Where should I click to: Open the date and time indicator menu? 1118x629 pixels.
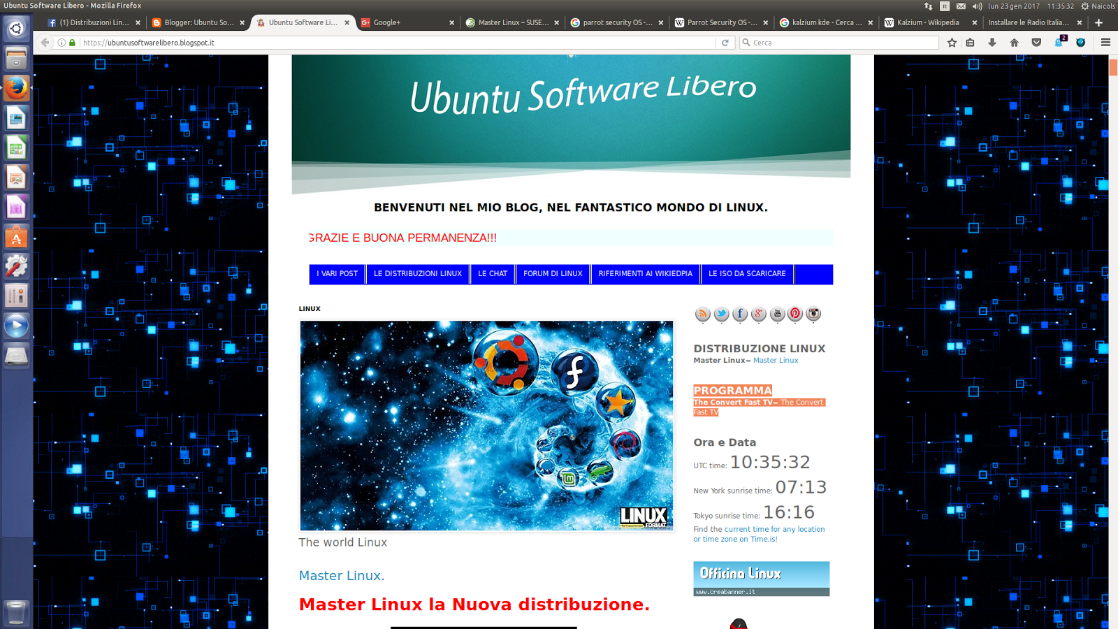click(1031, 6)
